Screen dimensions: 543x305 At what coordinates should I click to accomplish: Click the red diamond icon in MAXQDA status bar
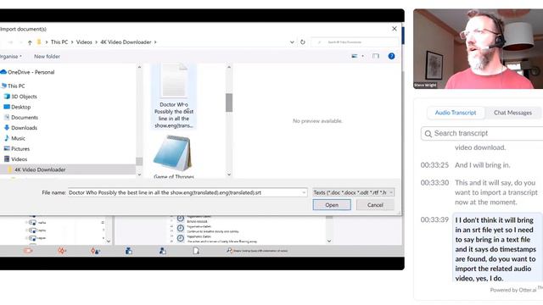[62, 251]
